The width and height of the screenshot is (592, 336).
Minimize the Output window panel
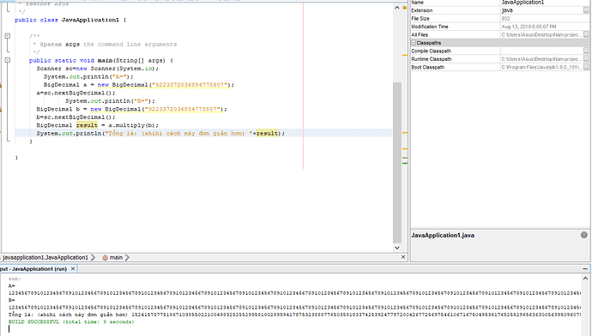(x=585, y=269)
